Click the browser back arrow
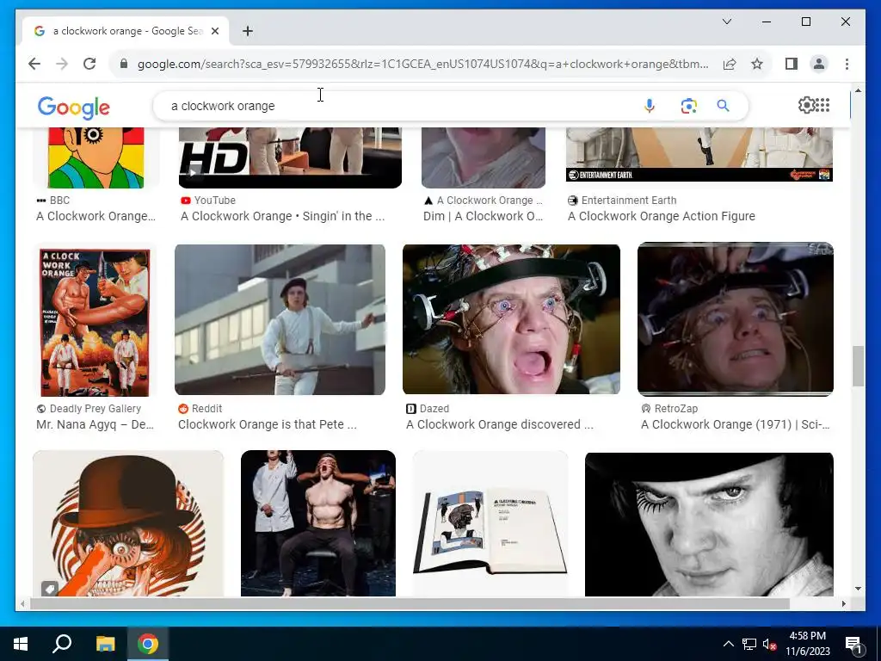Image resolution: width=881 pixels, height=661 pixels. point(34,64)
